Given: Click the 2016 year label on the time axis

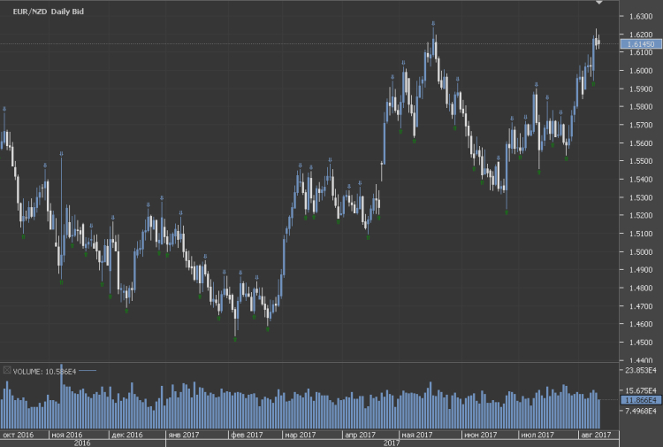Looking at the screenshot, I should pos(82,443).
